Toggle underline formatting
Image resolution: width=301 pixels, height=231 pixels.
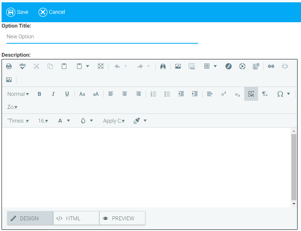(x=67, y=94)
